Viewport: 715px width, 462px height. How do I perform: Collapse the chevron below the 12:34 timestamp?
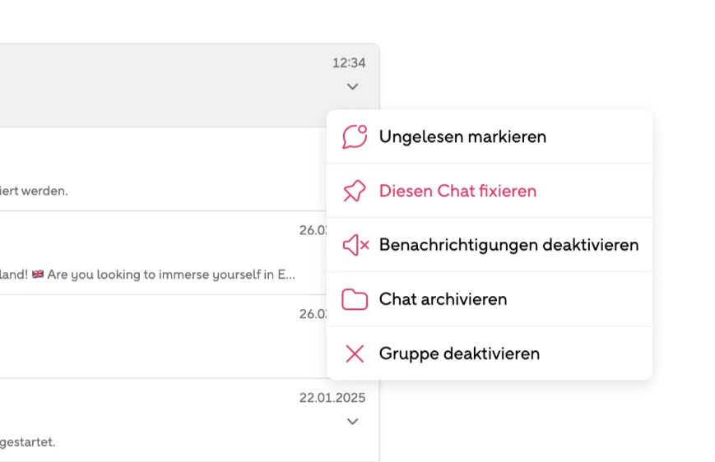pos(352,86)
